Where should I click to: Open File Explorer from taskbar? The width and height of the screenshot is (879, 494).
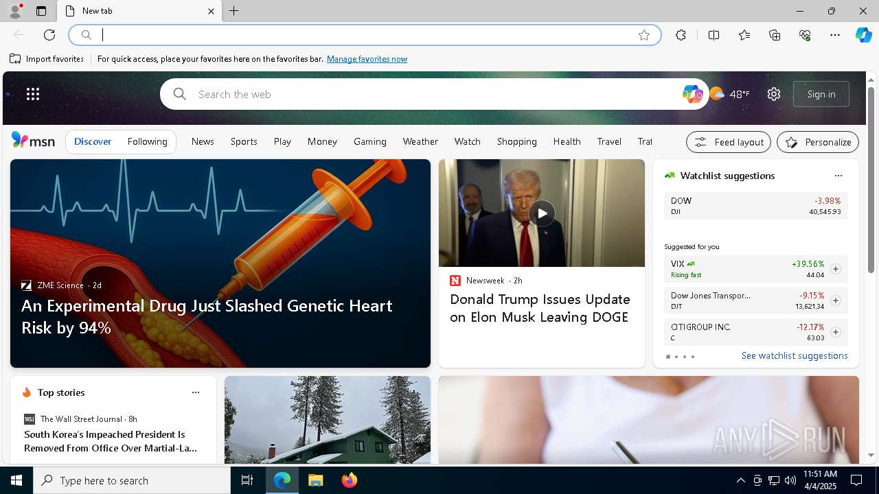point(316,480)
